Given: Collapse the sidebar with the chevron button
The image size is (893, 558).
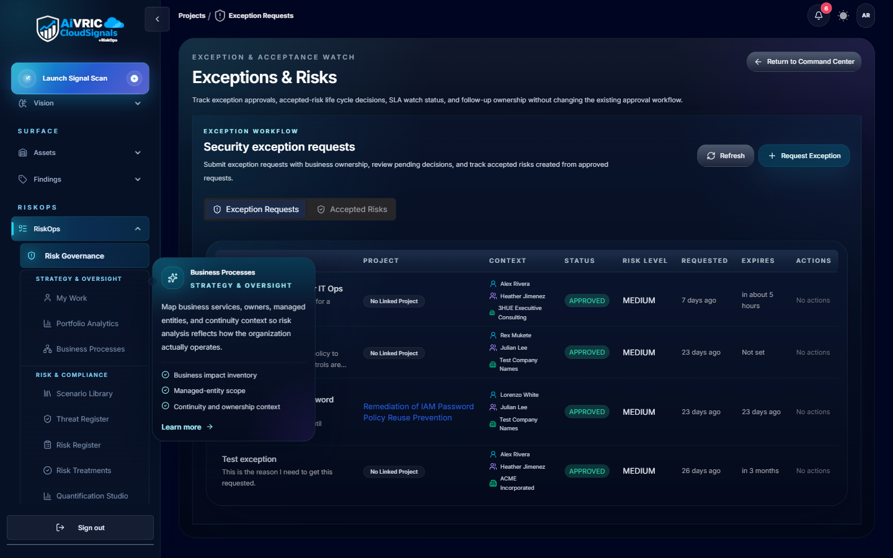Looking at the screenshot, I should pos(157,19).
